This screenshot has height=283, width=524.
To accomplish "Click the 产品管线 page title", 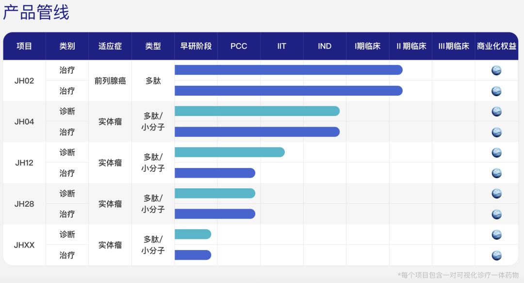I will (36, 13).
